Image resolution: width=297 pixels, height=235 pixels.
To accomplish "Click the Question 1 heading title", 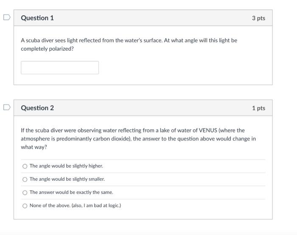I will (x=37, y=18).
